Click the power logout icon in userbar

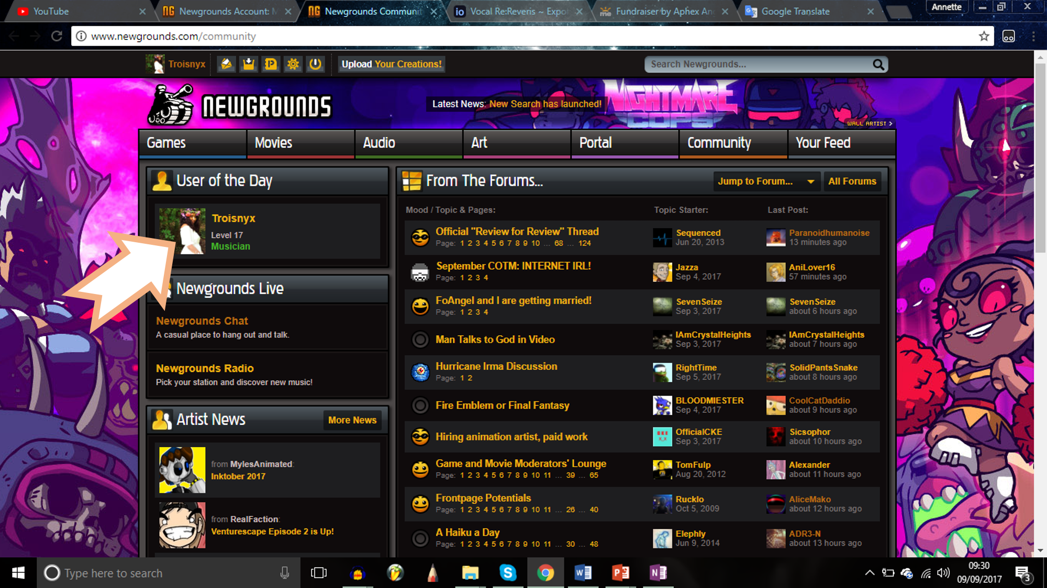[315, 64]
